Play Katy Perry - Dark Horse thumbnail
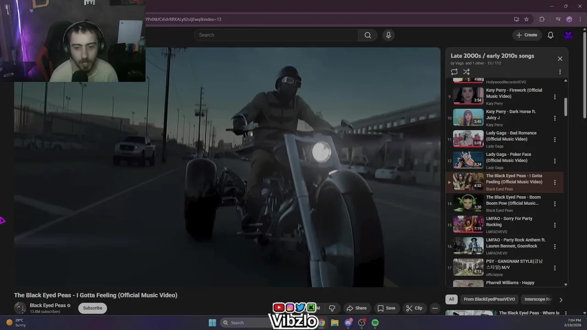The image size is (587, 330). pyautogui.click(x=468, y=117)
